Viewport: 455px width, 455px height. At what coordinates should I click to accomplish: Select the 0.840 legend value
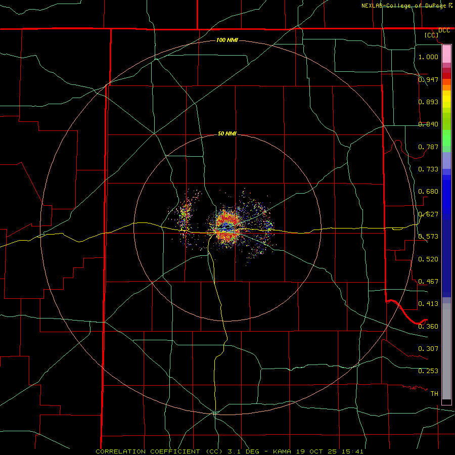(428, 124)
